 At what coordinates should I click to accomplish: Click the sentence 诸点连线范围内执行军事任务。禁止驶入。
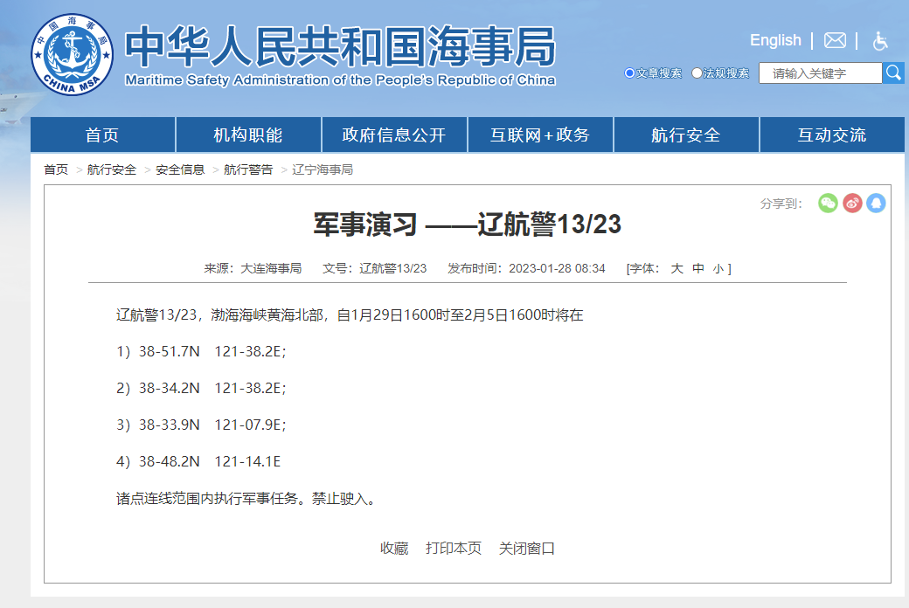pyautogui.click(x=246, y=499)
